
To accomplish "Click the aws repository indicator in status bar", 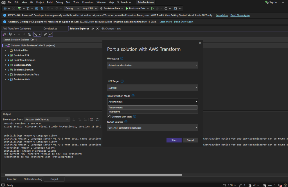I will tap(269, 185).
